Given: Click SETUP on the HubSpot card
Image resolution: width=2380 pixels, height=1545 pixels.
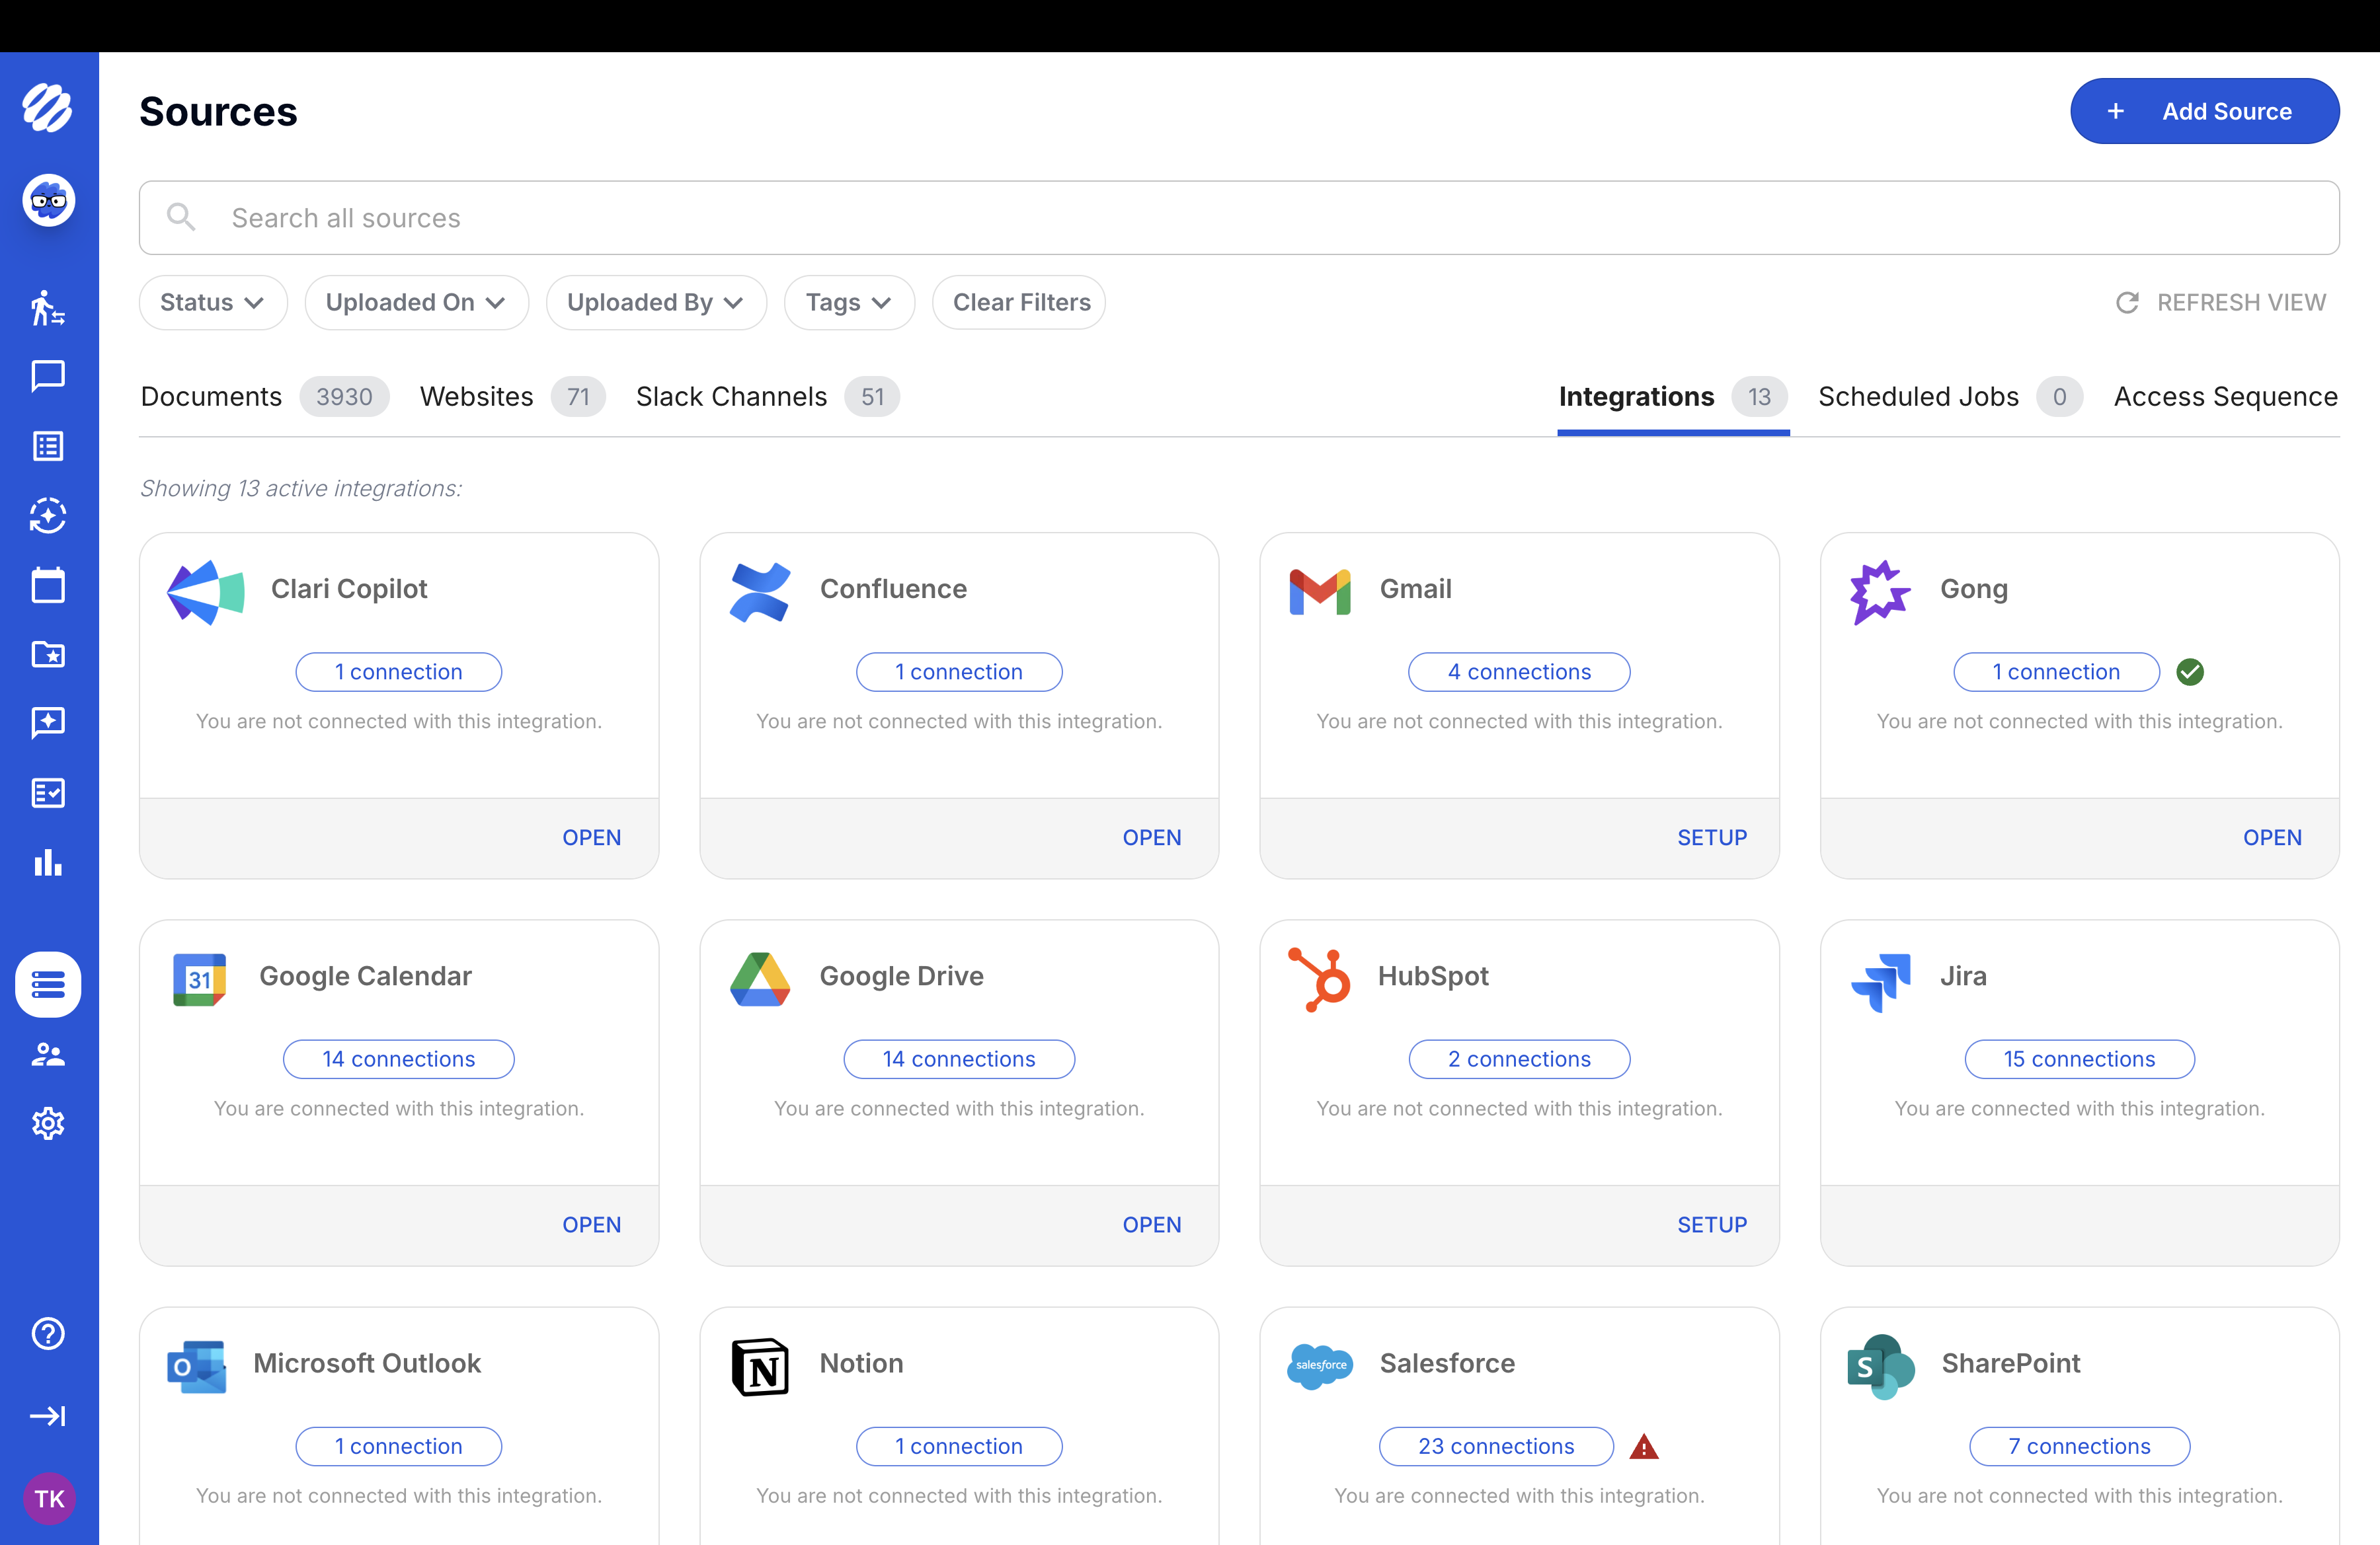Looking at the screenshot, I should [1712, 1225].
